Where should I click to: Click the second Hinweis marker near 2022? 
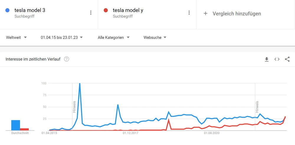(257, 107)
